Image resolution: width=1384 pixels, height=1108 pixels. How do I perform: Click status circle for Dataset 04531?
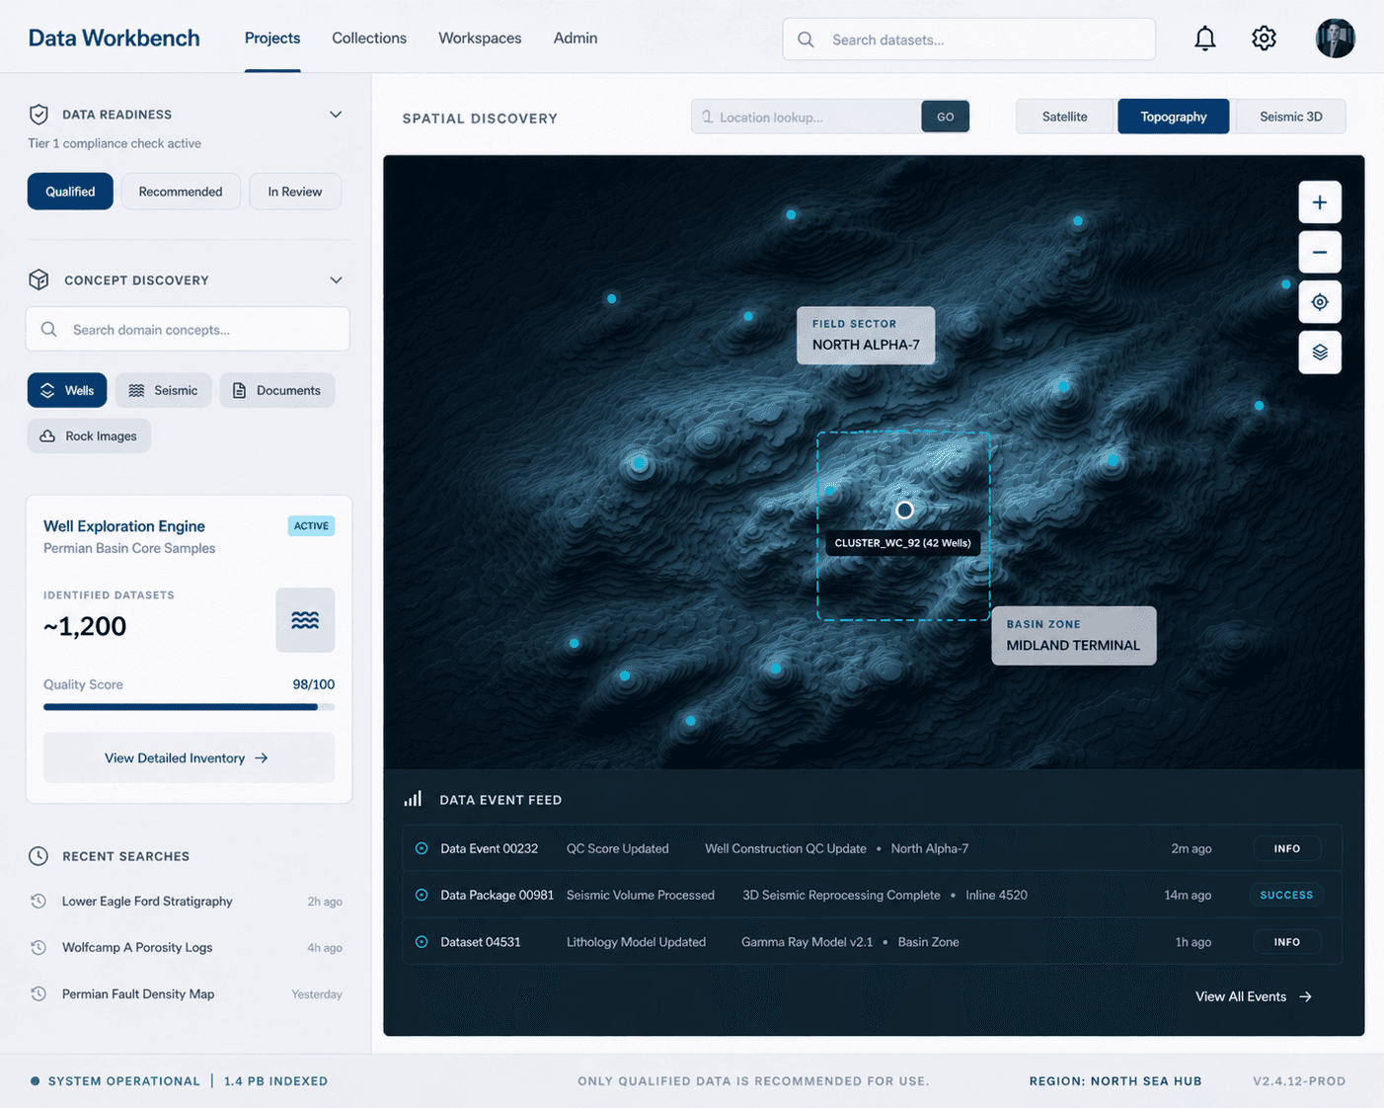pos(422,942)
